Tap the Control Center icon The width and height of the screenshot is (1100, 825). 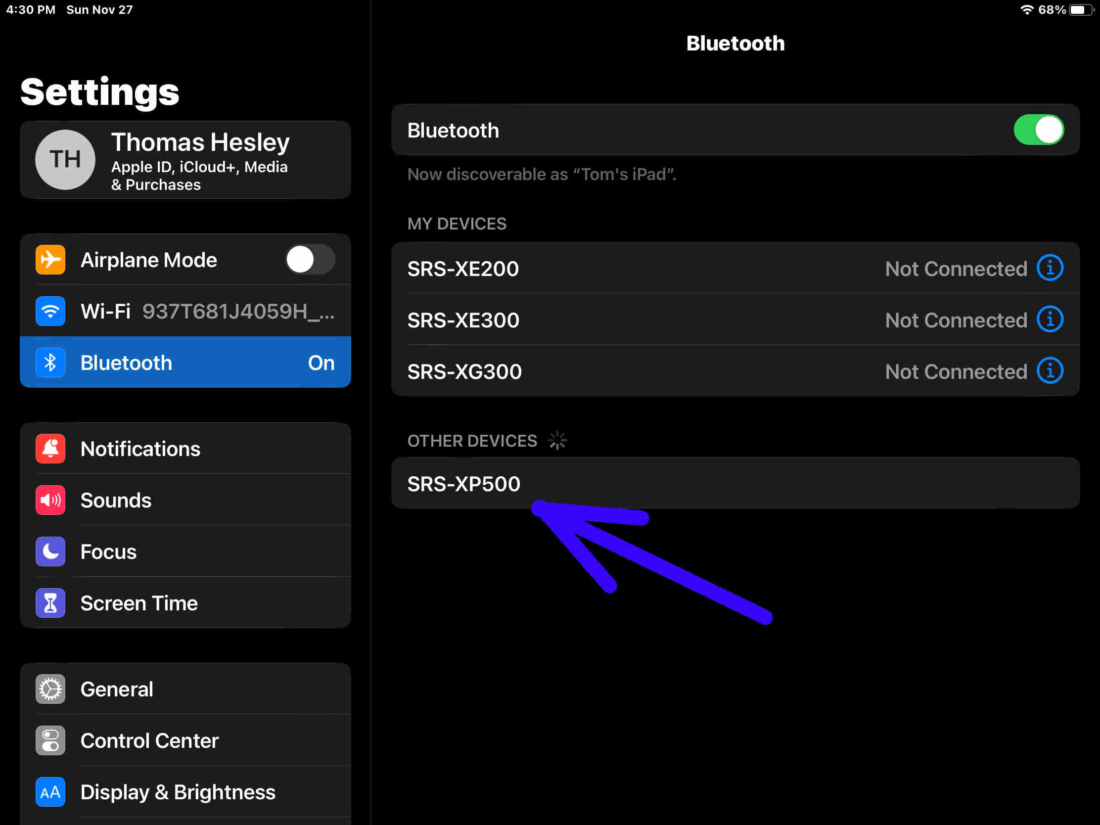pyautogui.click(x=50, y=740)
